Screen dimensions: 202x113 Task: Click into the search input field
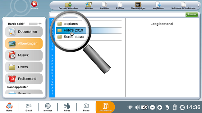pyautogui.click(x=117, y=15)
